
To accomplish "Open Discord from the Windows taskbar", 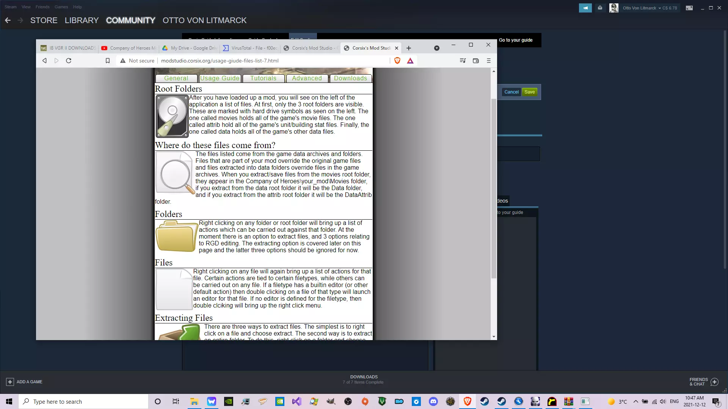I will pos(433,401).
